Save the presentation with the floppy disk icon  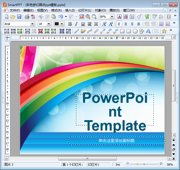[19, 17]
